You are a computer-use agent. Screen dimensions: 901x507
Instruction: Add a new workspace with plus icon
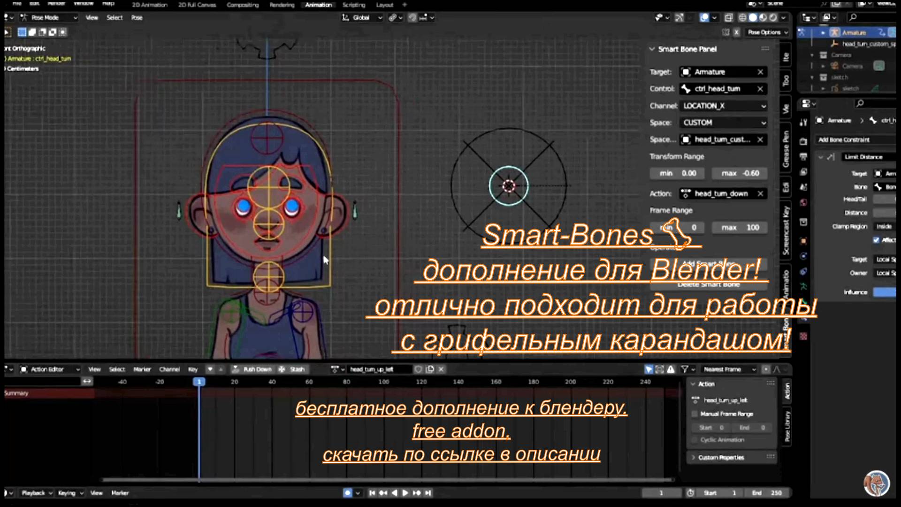tap(405, 5)
